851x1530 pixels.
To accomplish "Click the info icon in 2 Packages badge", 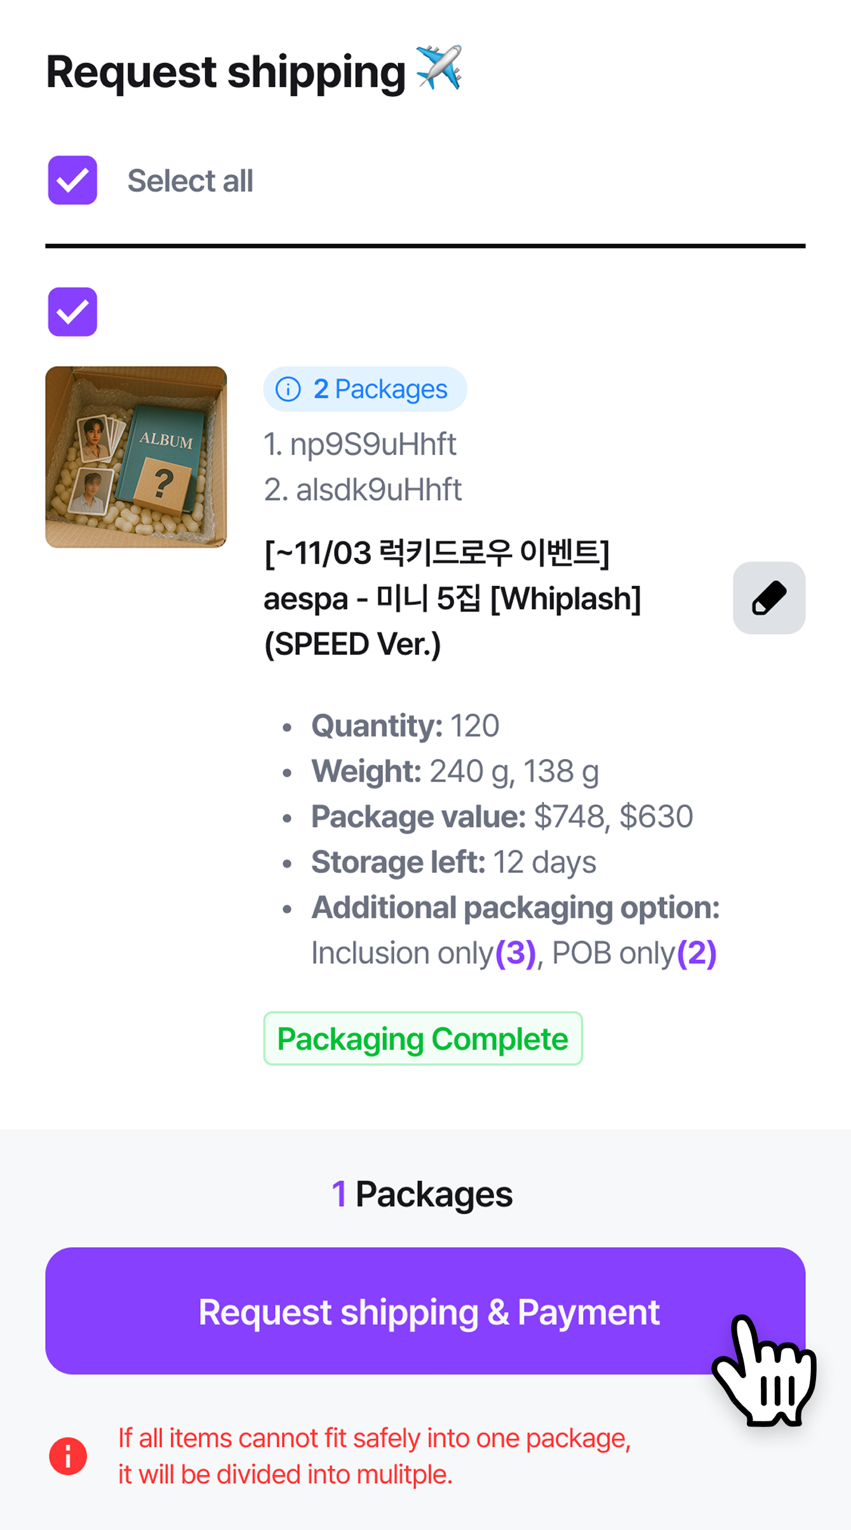I will pos(288,389).
